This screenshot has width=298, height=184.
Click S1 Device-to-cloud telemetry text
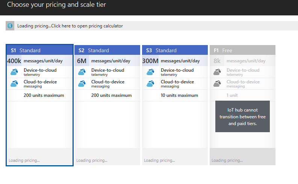coord(40,72)
